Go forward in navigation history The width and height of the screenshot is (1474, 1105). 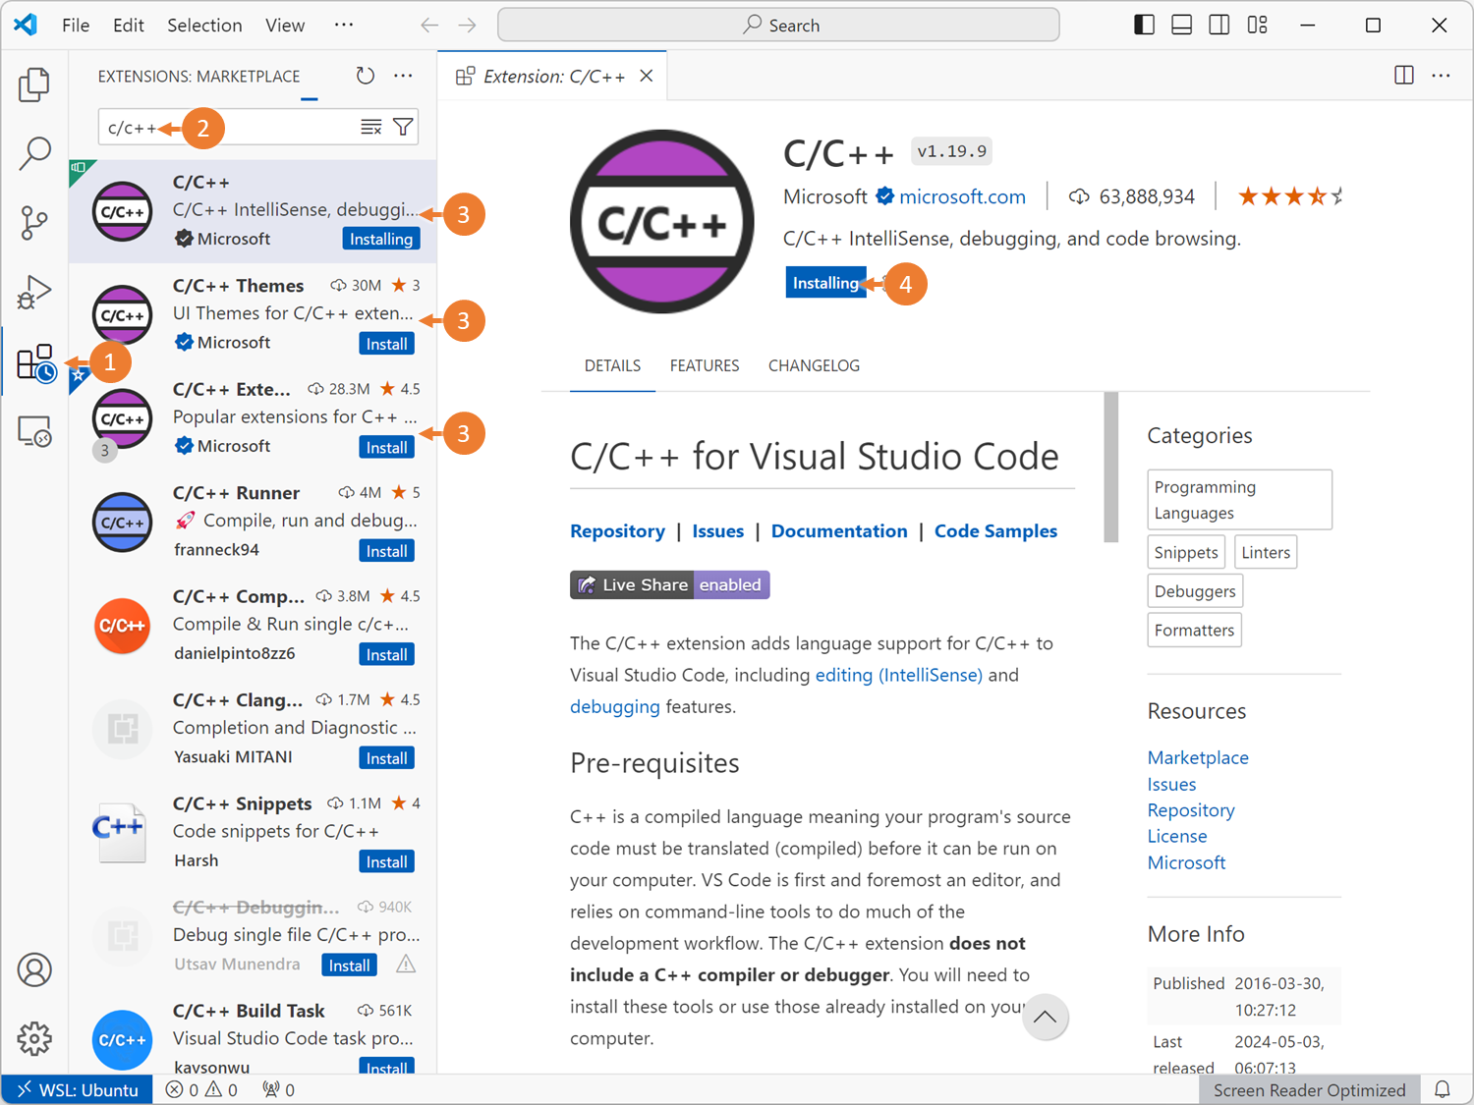pos(468,26)
